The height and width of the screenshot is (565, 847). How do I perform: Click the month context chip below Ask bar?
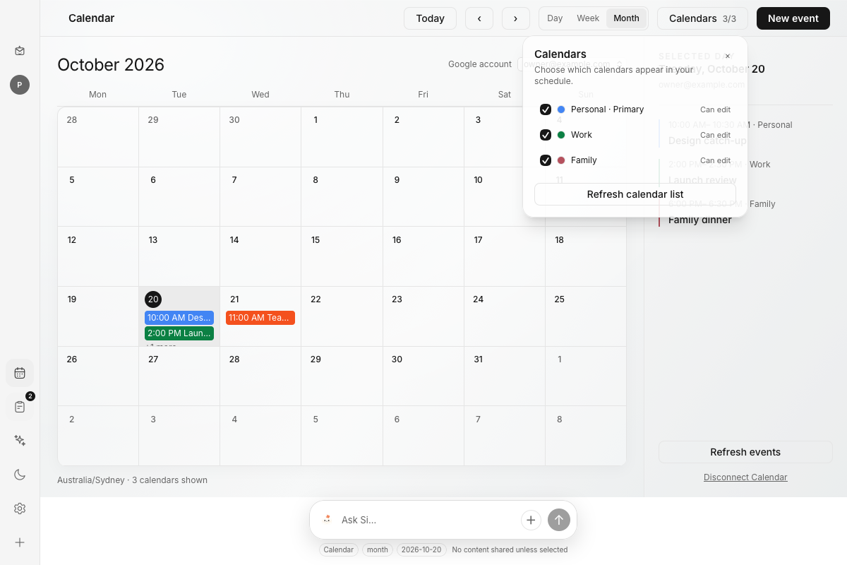click(x=378, y=549)
